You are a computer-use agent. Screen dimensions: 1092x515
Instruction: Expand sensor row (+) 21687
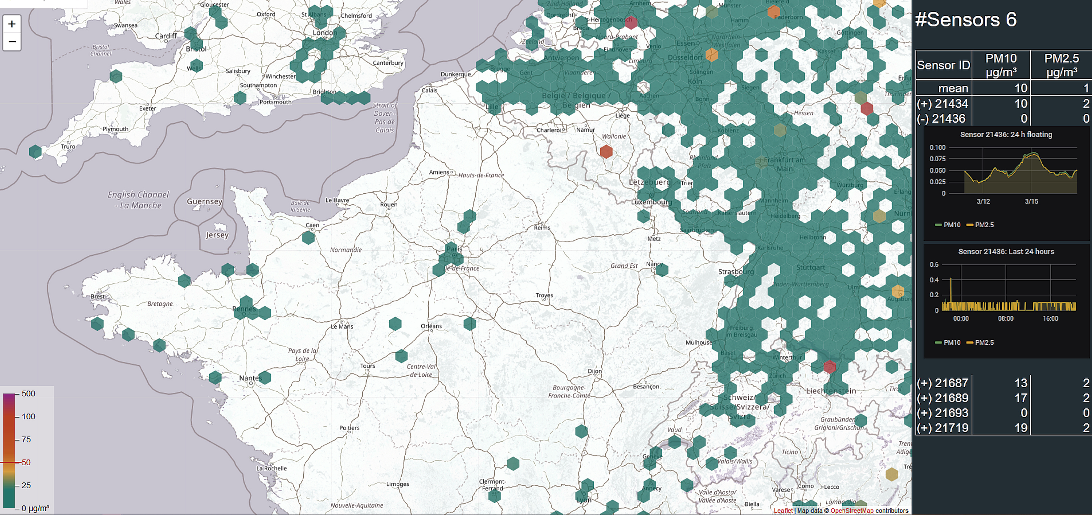(x=943, y=383)
